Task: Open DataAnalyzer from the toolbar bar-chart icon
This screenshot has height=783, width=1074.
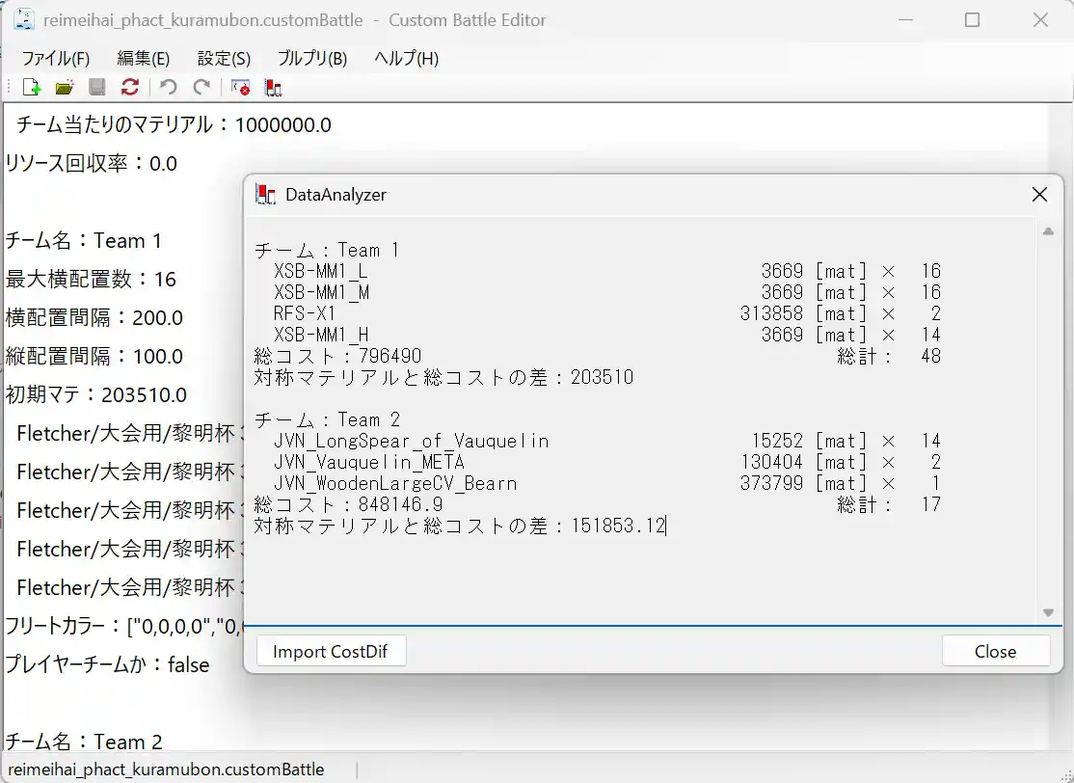Action: coord(273,88)
